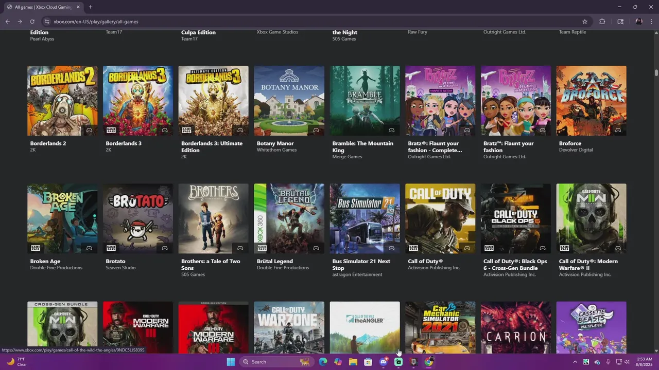This screenshot has width=659, height=370.
Task: Open Call of the Wild: The Angler cover
Action: pyautogui.click(x=365, y=327)
